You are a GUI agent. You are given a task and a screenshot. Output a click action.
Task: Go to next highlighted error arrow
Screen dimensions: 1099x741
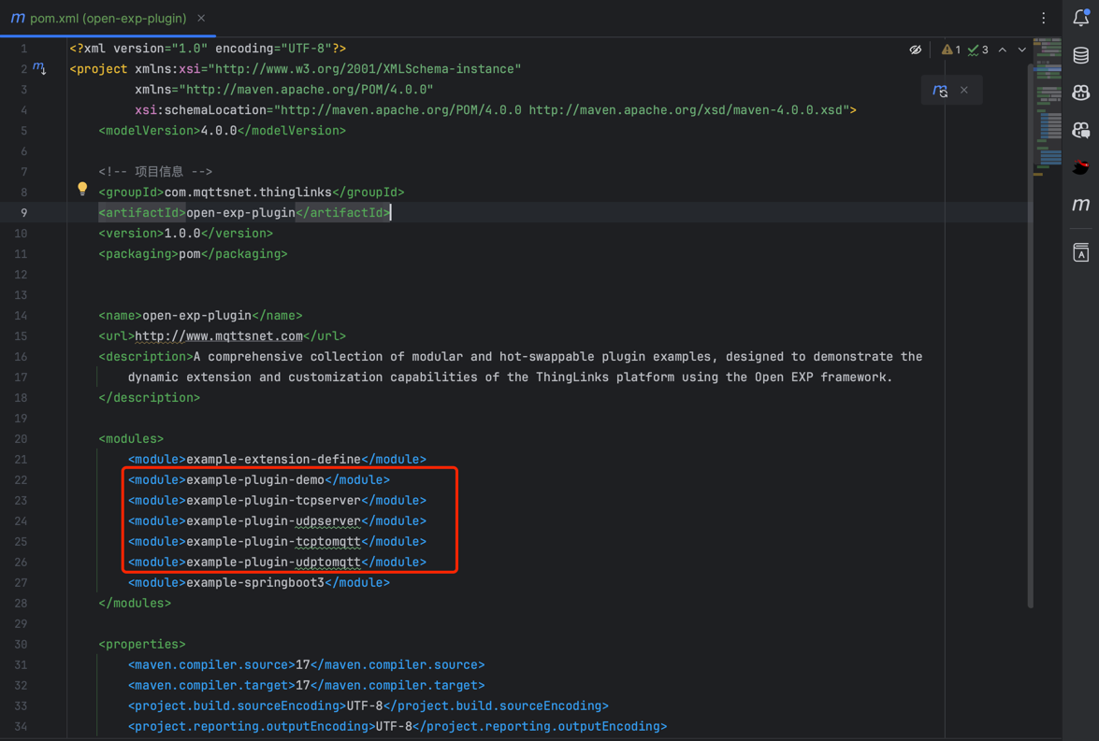[x=1022, y=50]
